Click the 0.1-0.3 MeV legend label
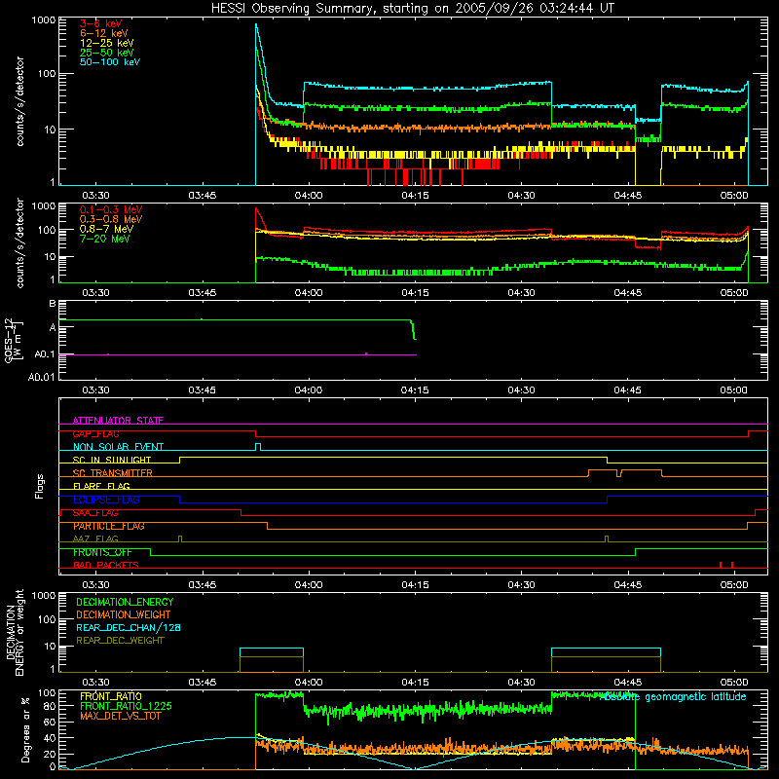The image size is (779, 779). (x=111, y=209)
